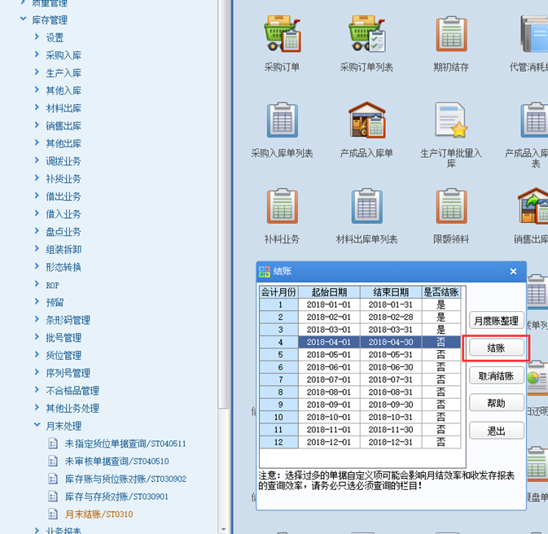Close the 结账 dialog
Screen dimensions: 548x534
[513, 272]
